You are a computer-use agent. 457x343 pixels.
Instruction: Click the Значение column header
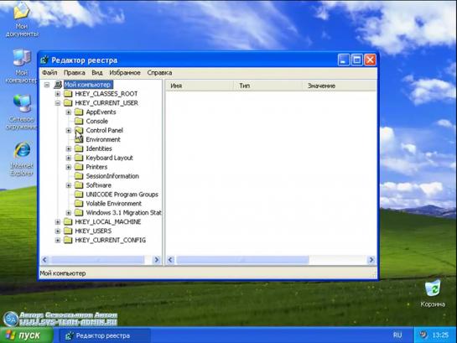point(340,86)
